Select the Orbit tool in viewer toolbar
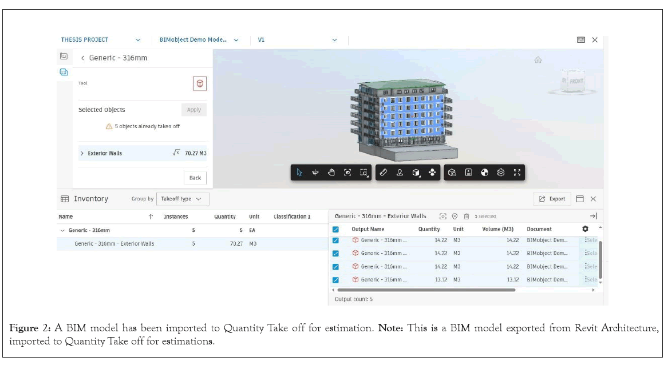The image size is (668, 365). click(x=315, y=173)
